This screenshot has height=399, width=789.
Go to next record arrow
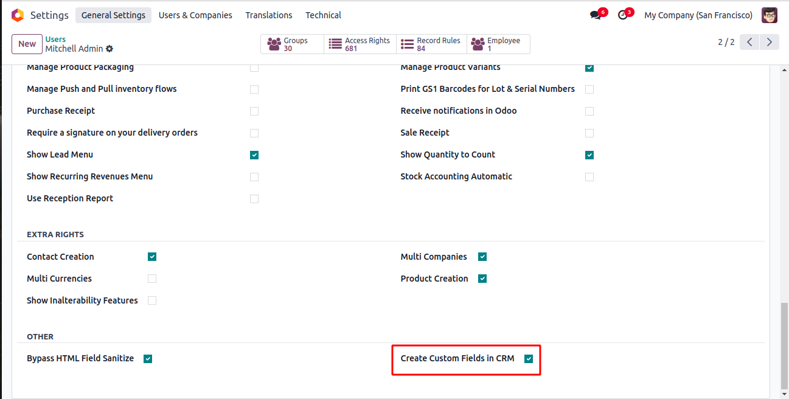click(x=770, y=42)
